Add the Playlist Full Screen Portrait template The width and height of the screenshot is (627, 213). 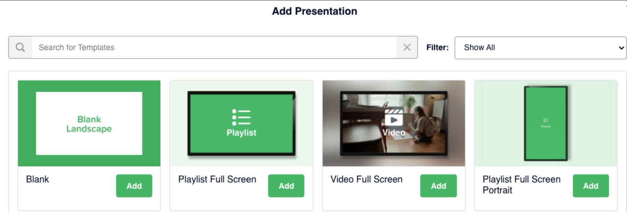(591, 186)
